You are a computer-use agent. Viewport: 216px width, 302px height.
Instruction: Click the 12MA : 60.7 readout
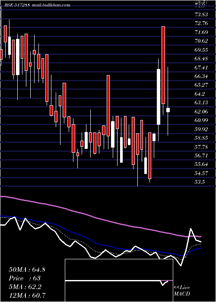point(27,296)
